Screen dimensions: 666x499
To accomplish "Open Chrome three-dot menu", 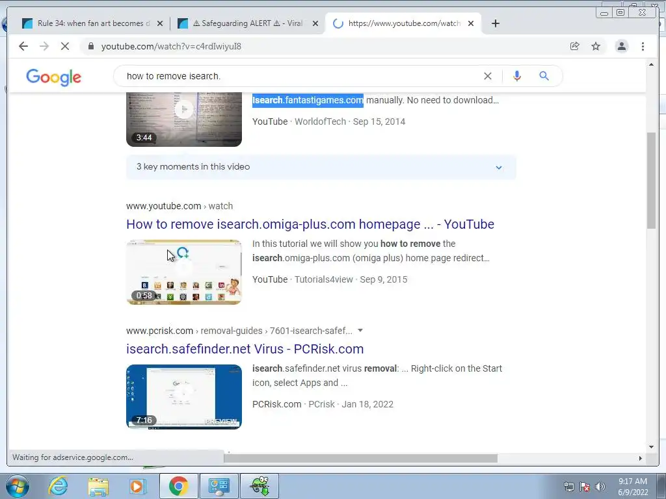I will point(643,46).
